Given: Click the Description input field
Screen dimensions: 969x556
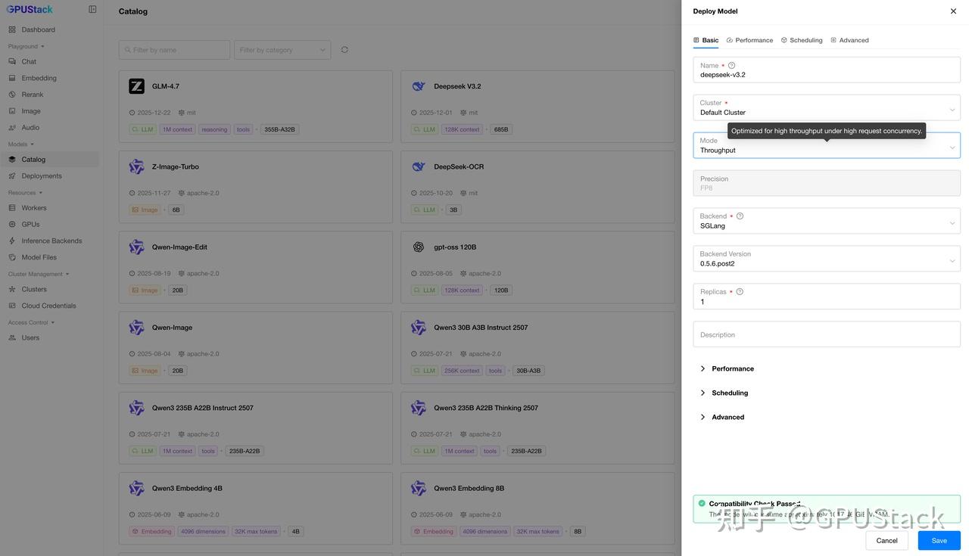Looking at the screenshot, I should click(x=827, y=334).
